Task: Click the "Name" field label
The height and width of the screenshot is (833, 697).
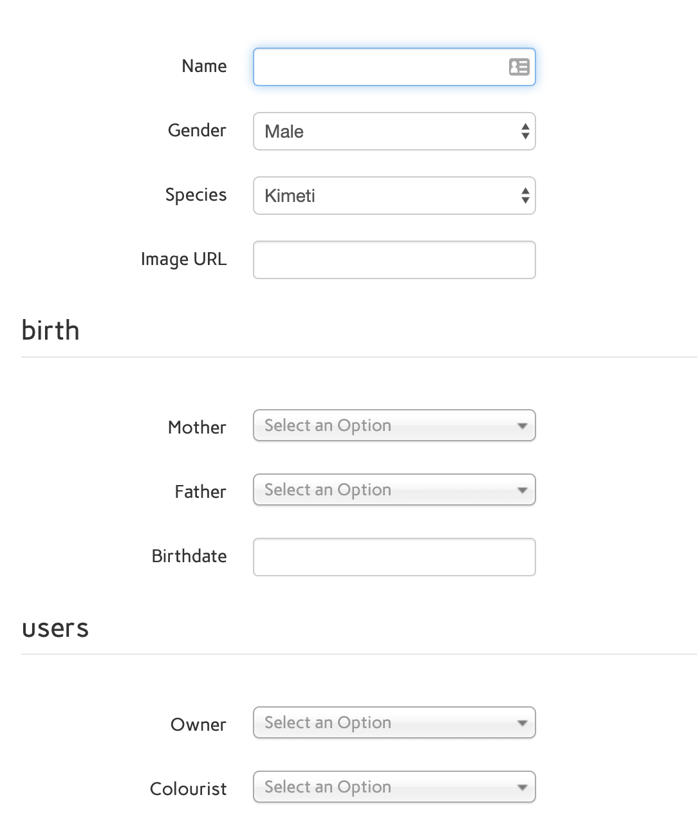Action: [x=204, y=66]
